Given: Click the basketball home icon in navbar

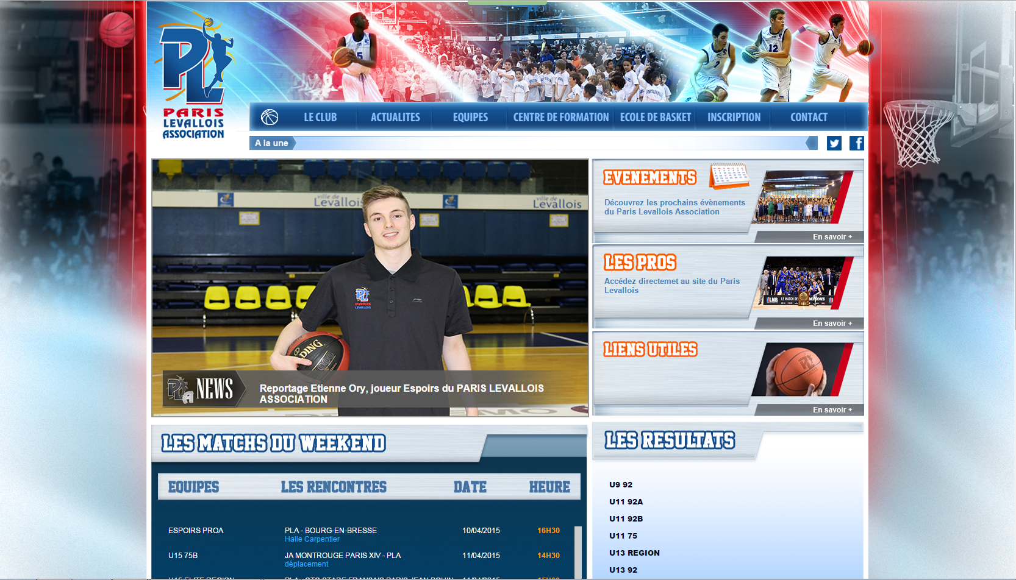Looking at the screenshot, I should pyautogui.click(x=270, y=117).
